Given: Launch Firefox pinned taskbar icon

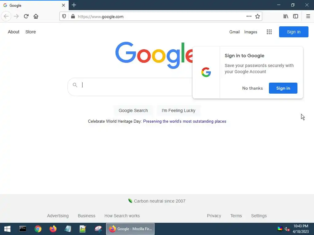Looking at the screenshot, I should pos(53,229).
